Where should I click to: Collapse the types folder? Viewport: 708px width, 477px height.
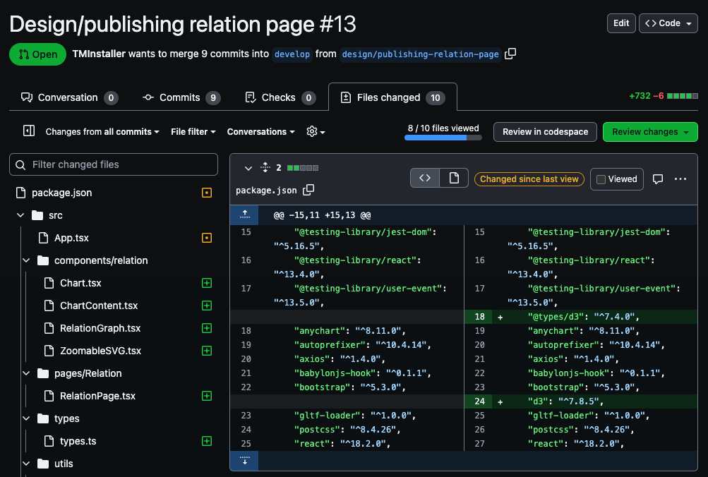pyautogui.click(x=26, y=418)
